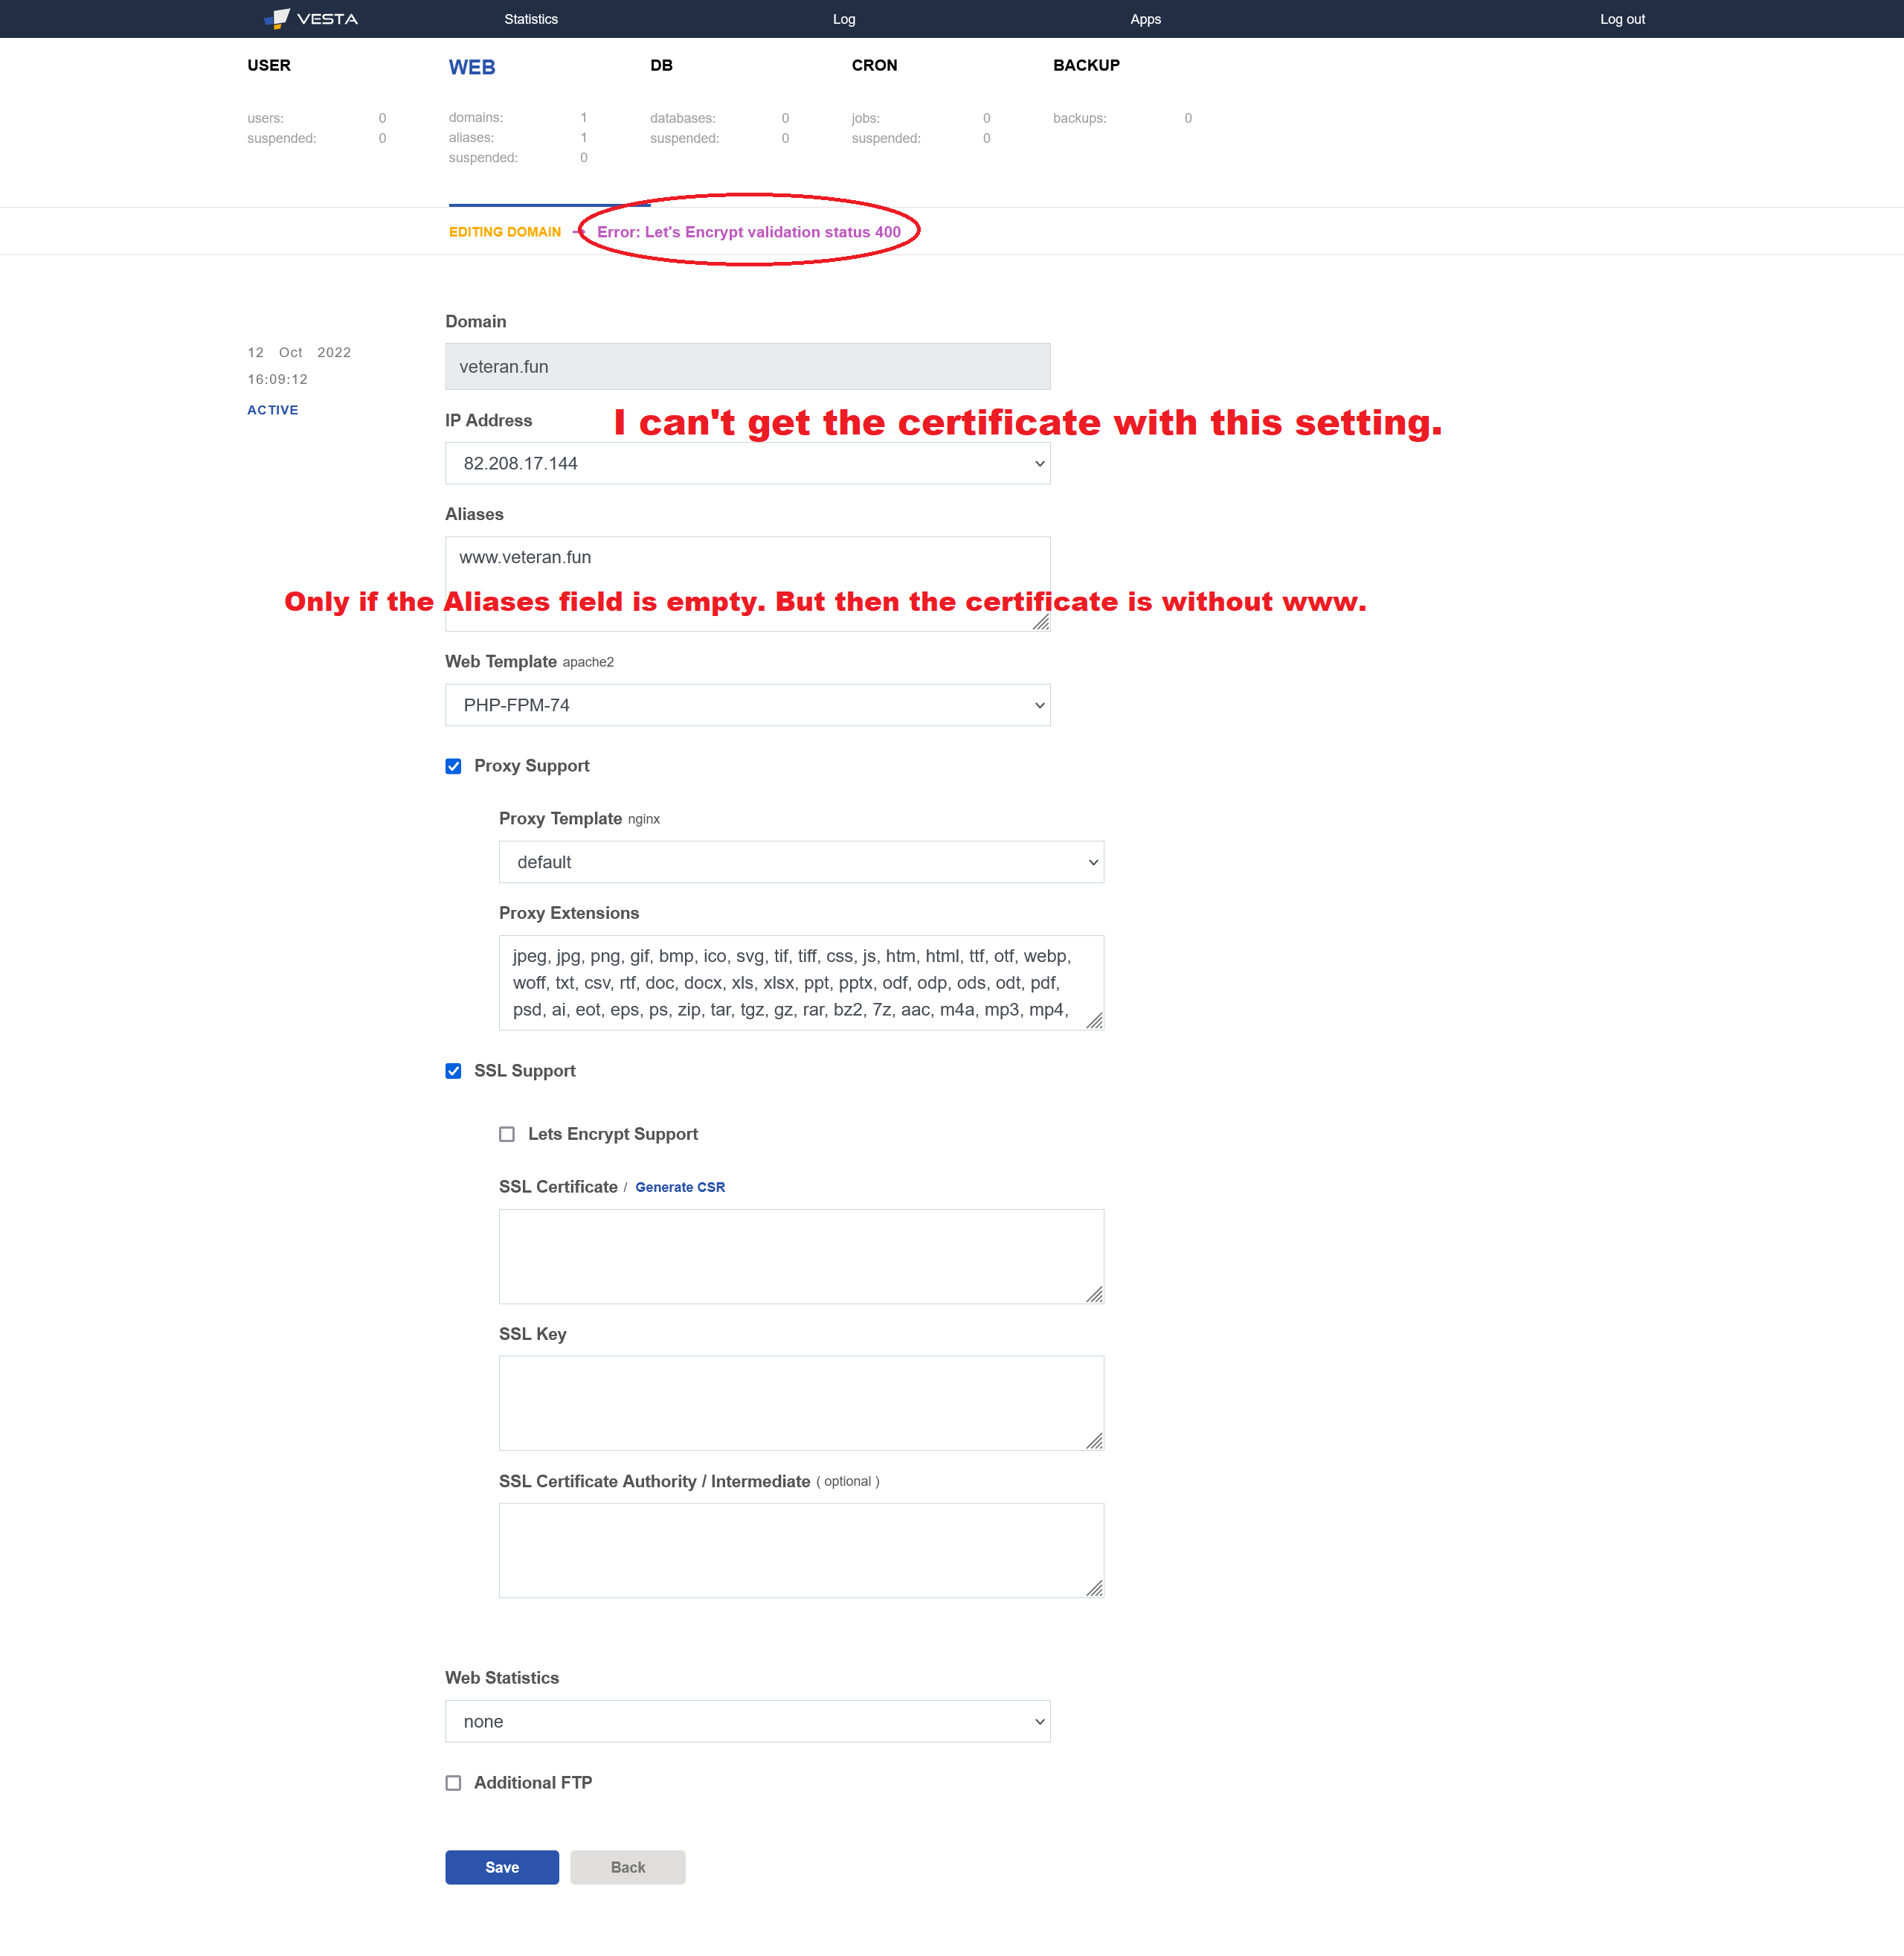Open the Proxy Template default dropdown

point(800,862)
